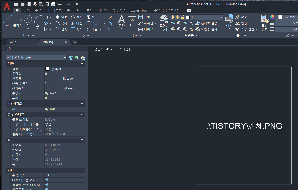Viewport: 298px width, 190px height.
Task: Click the new drawing tab plus button
Action: [75, 42]
